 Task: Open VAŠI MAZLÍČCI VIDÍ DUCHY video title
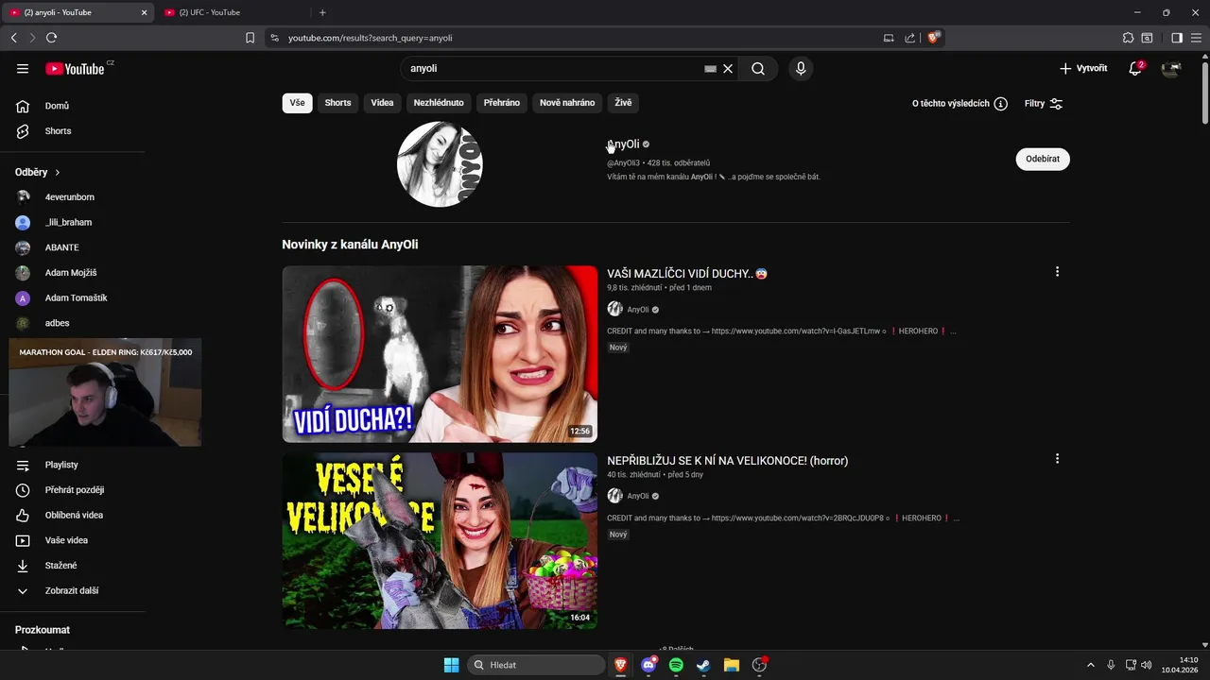(x=687, y=274)
